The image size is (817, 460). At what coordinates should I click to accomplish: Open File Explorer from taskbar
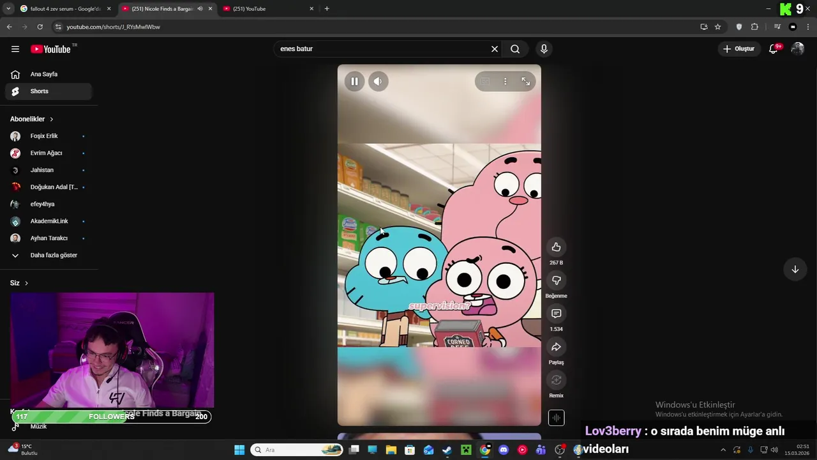pos(391,450)
